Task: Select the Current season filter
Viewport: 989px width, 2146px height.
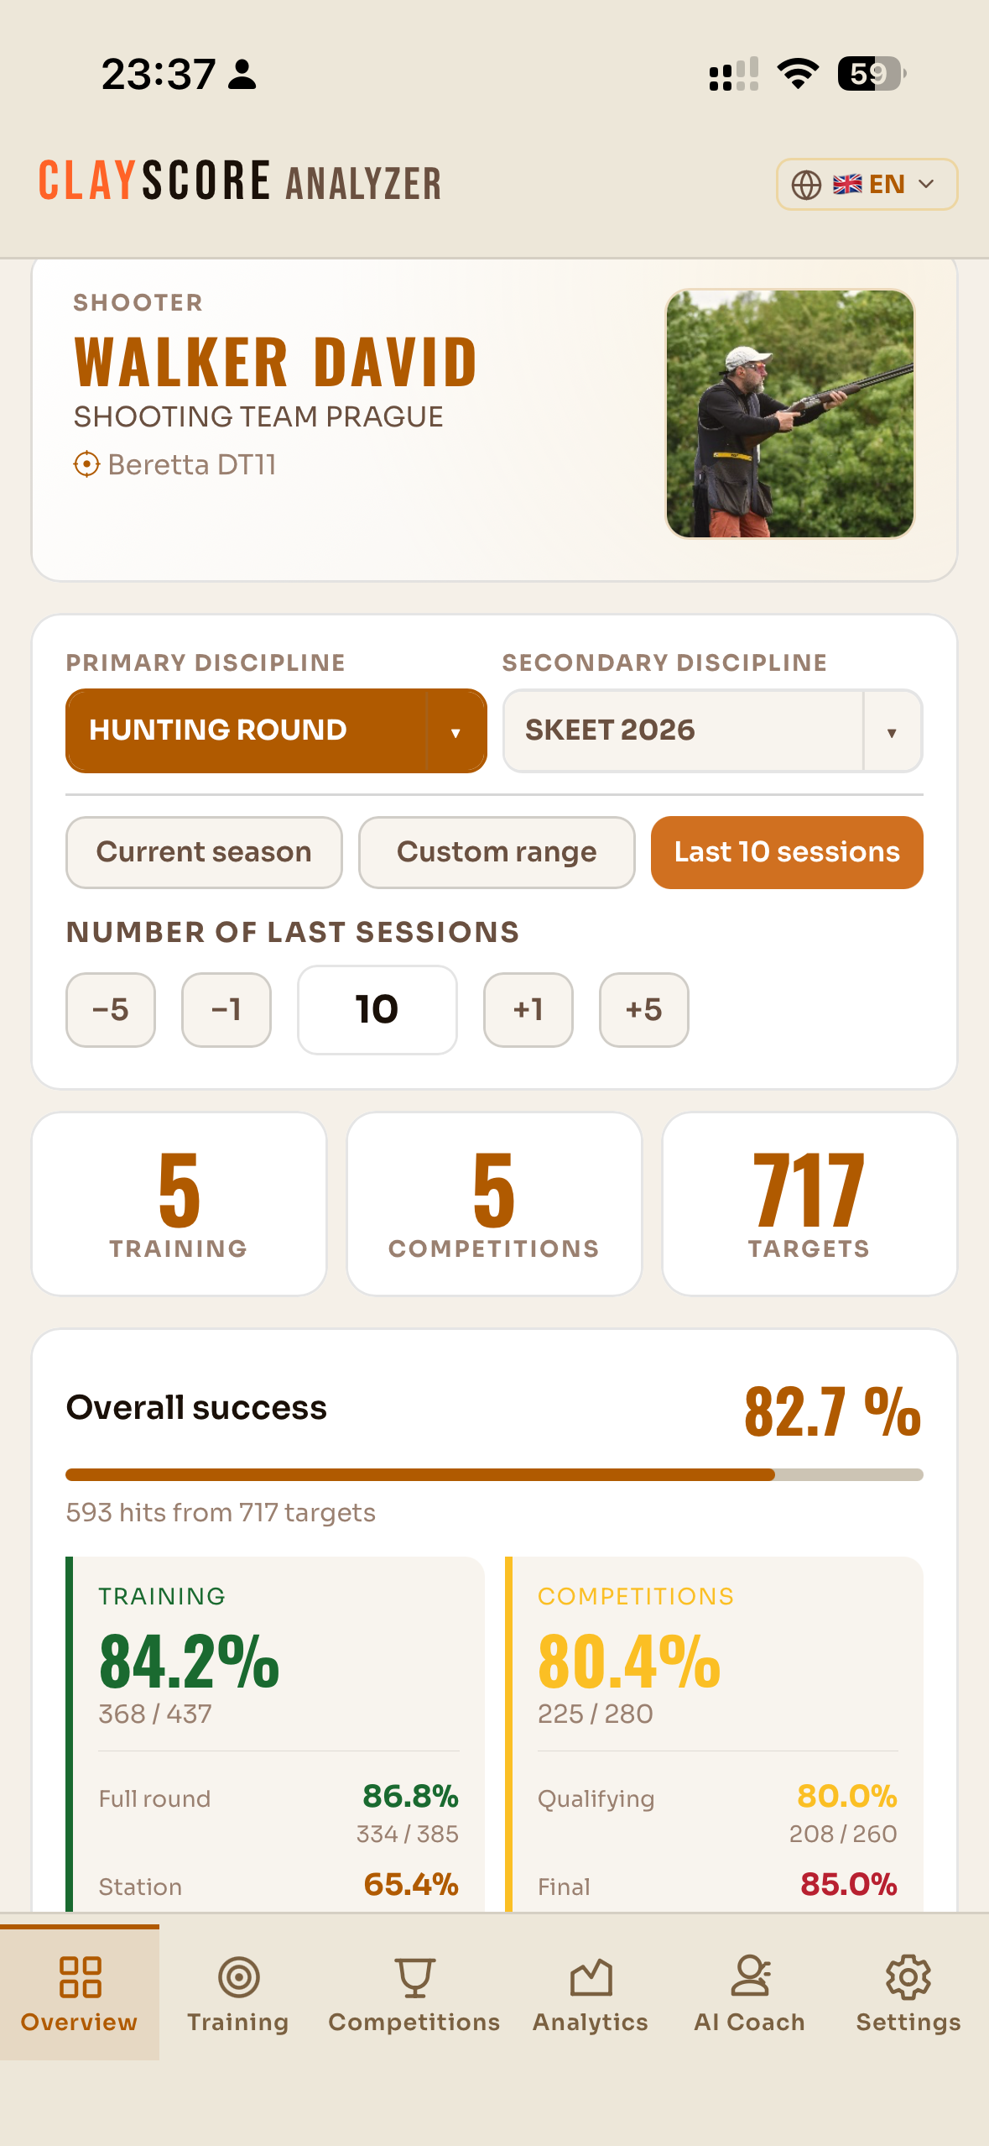Action: pyautogui.click(x=204, y=852)
